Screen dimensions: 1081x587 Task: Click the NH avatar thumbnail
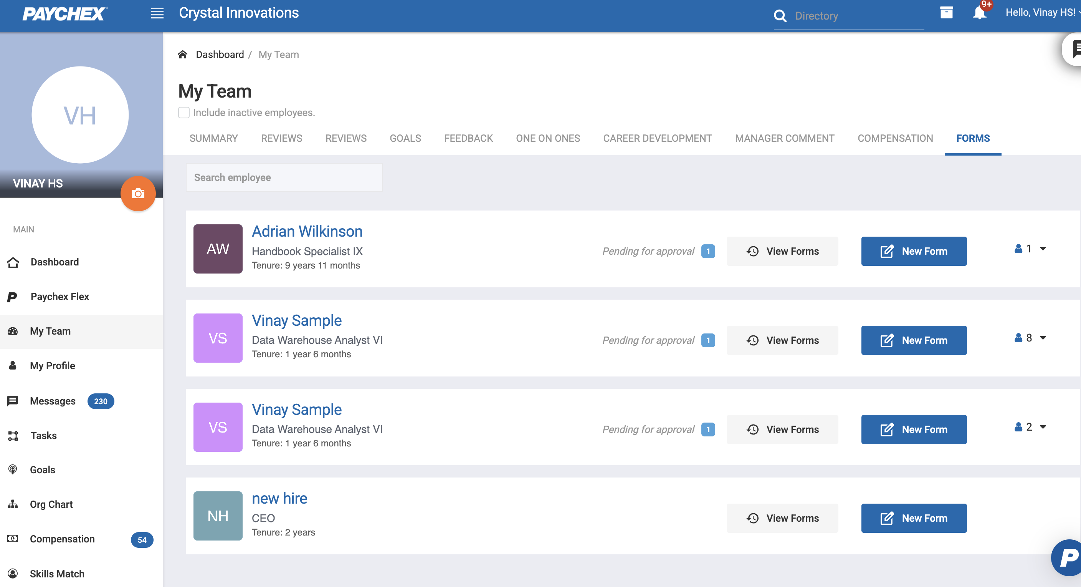tap(218, 516)
